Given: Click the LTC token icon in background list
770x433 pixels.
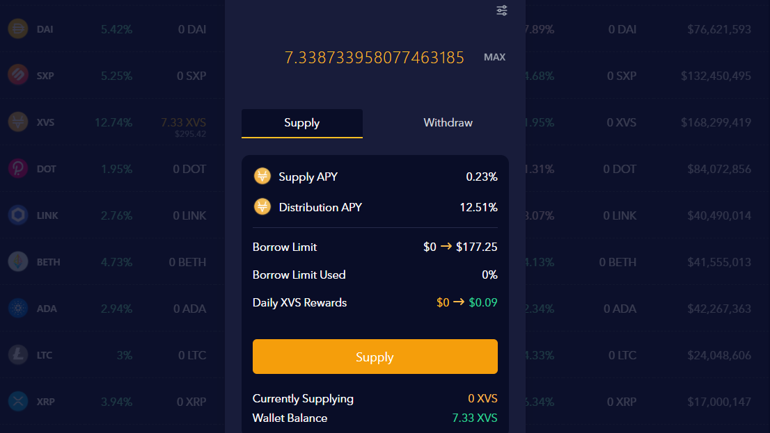Looking at the screenshot, I should [17, 354].
